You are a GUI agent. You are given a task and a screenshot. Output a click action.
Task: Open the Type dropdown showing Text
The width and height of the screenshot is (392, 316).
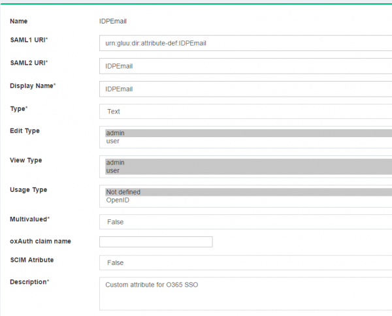coord(245,112)
